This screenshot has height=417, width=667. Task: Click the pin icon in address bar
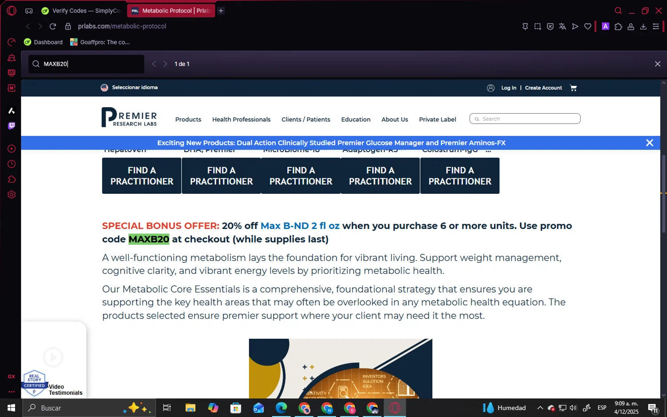[x=525, y=27]
